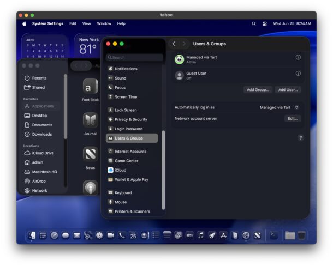Select Lock Screen settings

tap(132, 110)
